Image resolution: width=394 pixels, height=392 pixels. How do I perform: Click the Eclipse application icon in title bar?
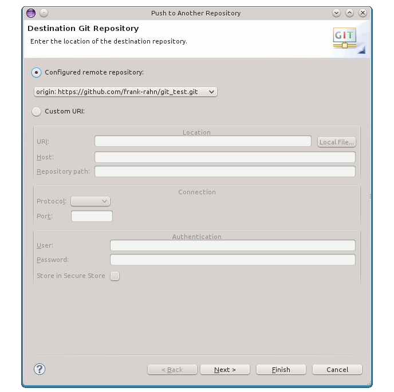click(x=31, y=13)
